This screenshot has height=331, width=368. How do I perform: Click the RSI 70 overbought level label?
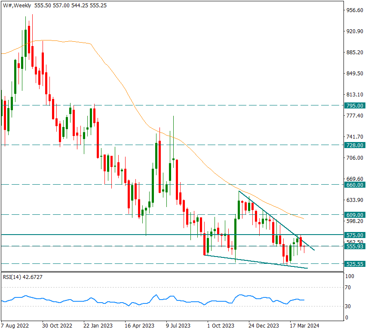coord(348,287)
